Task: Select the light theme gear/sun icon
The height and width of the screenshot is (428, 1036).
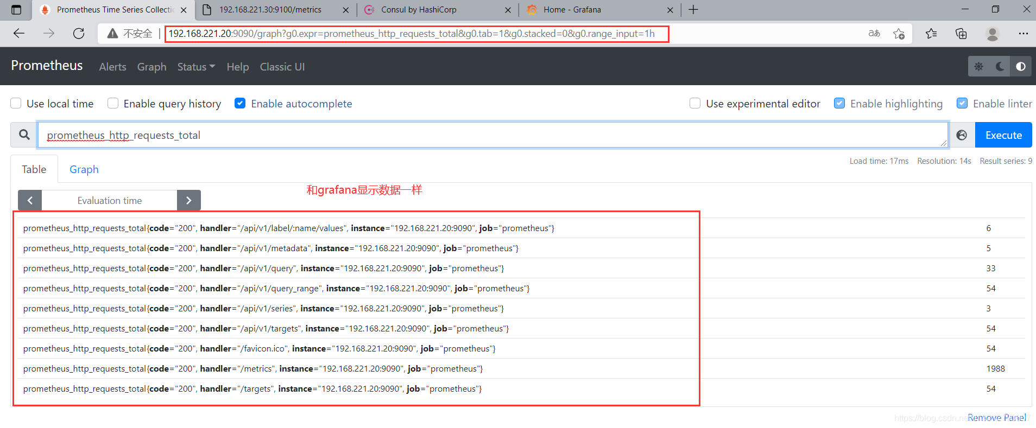Action: click(978, 66)
